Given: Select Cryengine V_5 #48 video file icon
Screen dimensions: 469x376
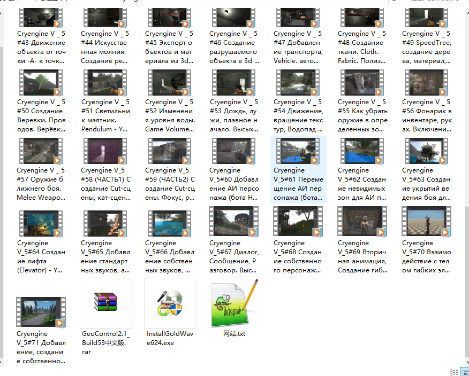Looking at the screenshot, I should click(362, 18).
